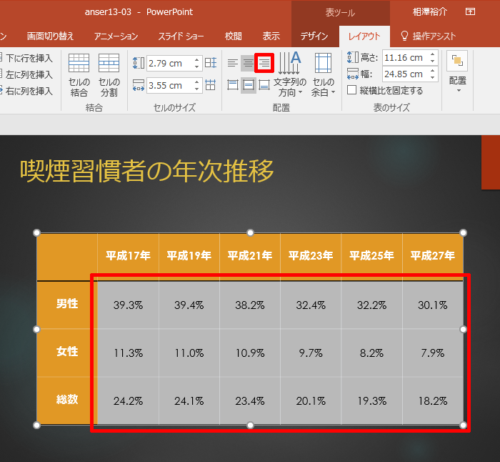Decrease the table width with the down spinner
This screenshot has width=500, height=462.
(x=433, y=77)
